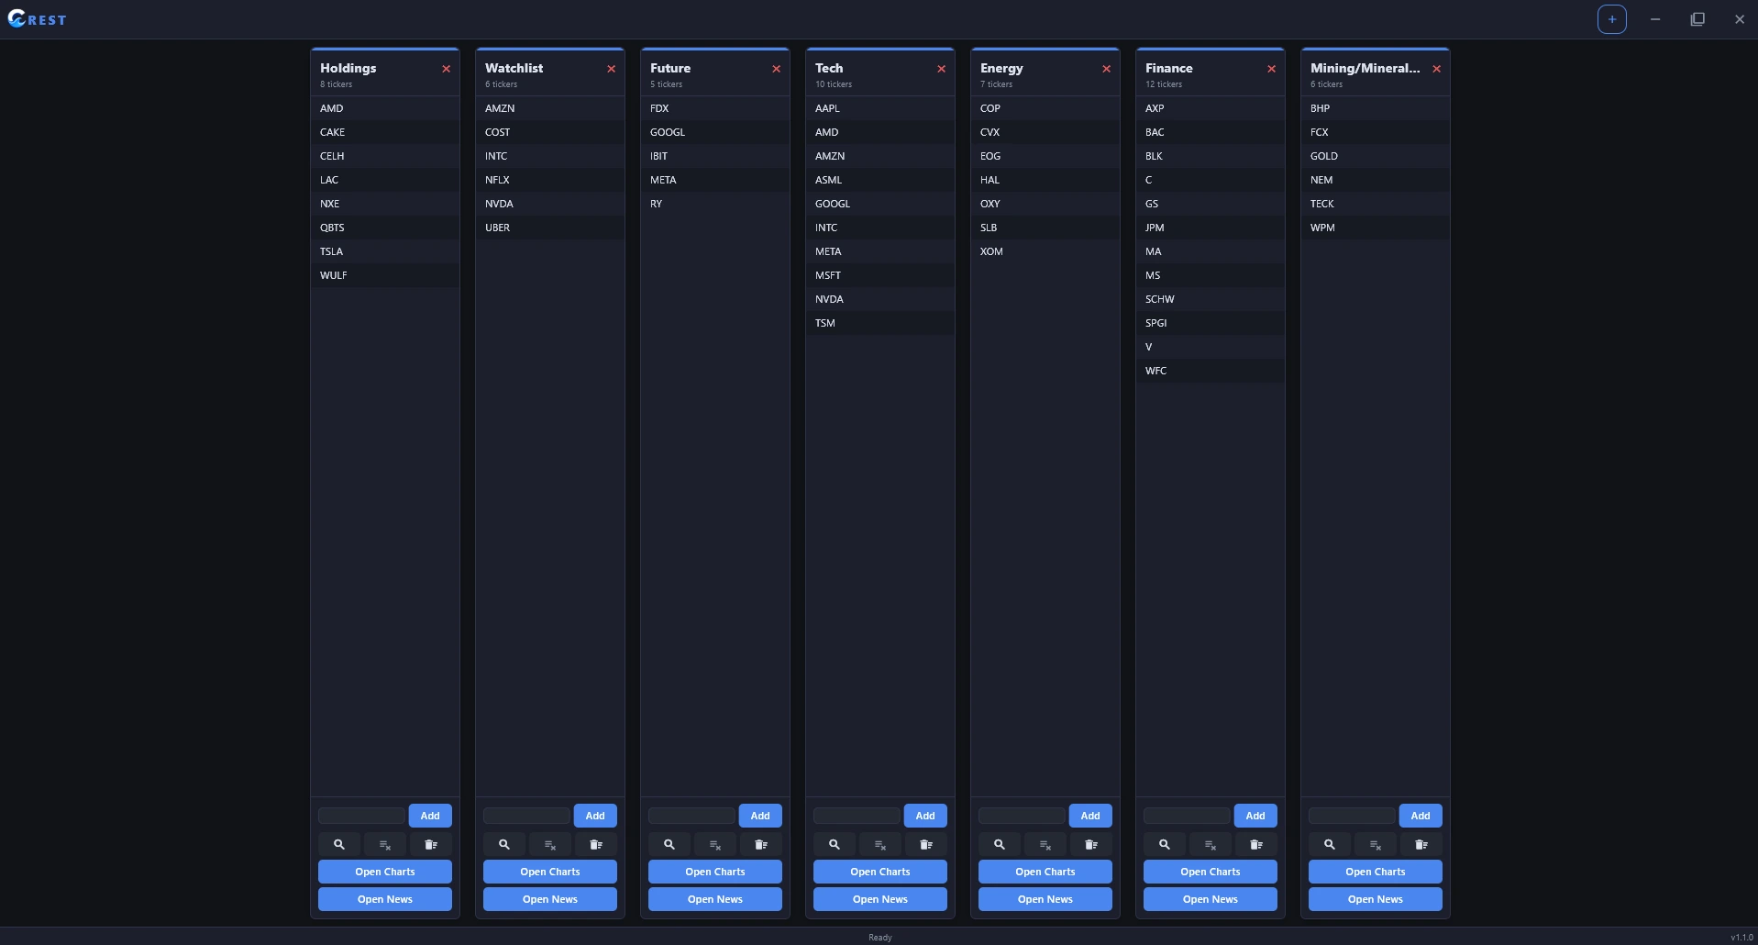Select XOM ticker in Energy list
The width and height of the screenshot is (1758, 945).
point(1045,251)
